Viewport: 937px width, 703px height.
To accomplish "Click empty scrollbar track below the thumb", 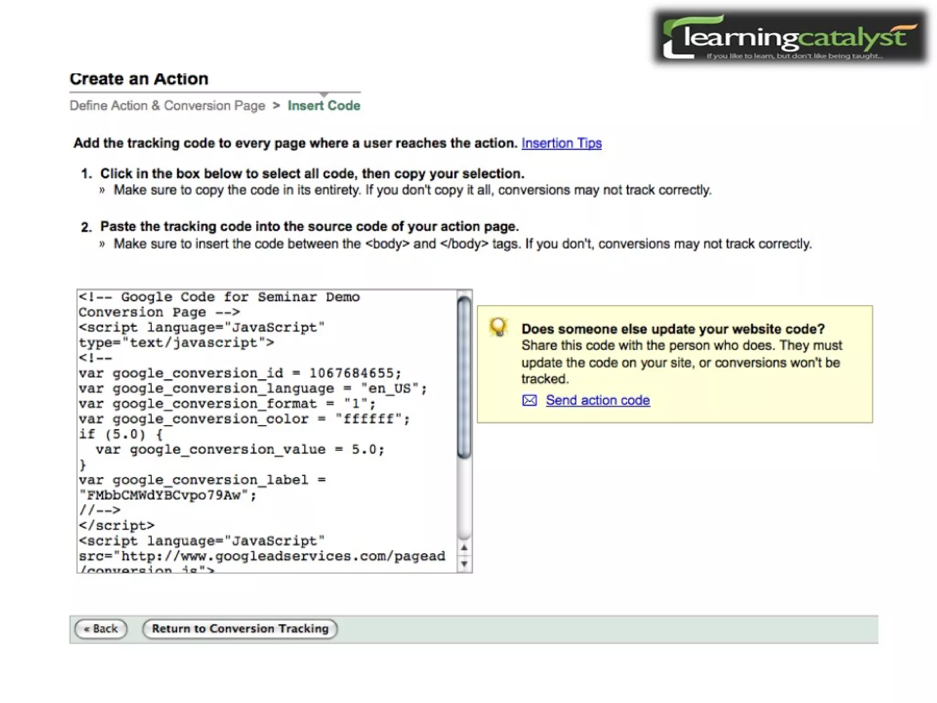I will click(464, 499).
